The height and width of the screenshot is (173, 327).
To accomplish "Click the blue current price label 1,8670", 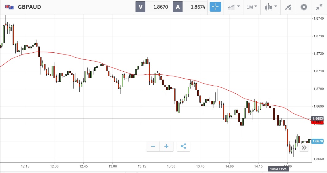I will pyautogui.click(x=318, y=141).
